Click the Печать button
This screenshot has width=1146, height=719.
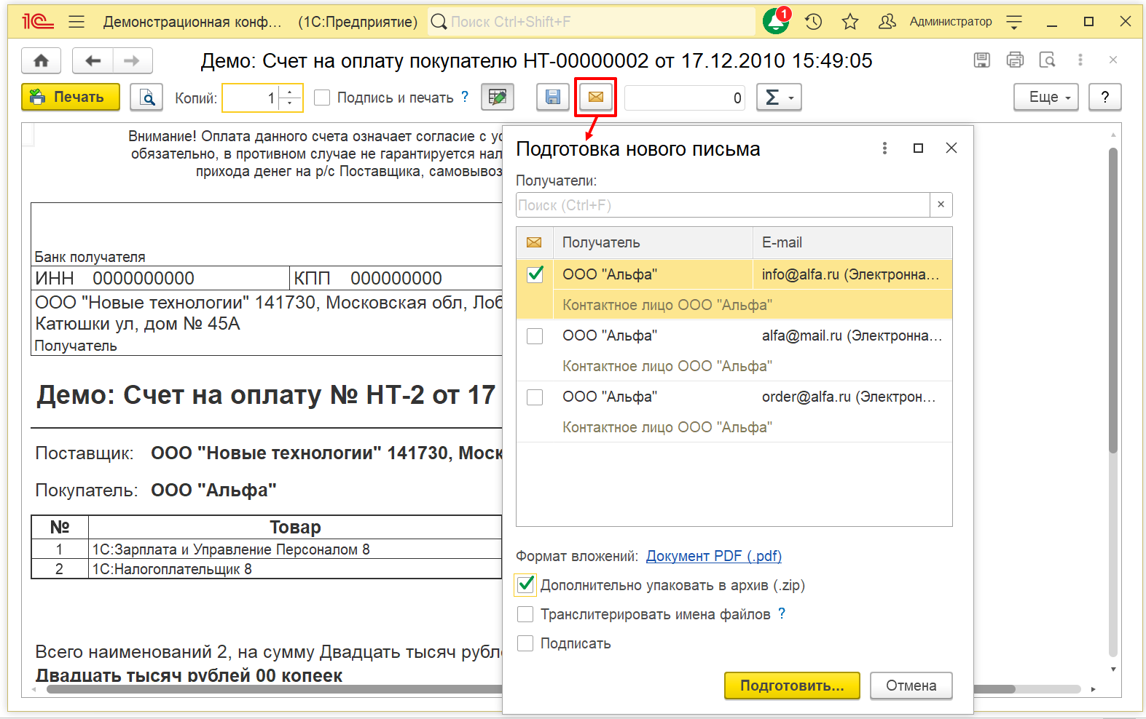(71, 97)
